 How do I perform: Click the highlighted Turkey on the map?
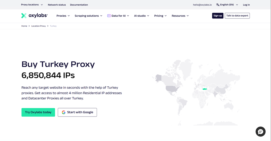(x=205, y=89)
